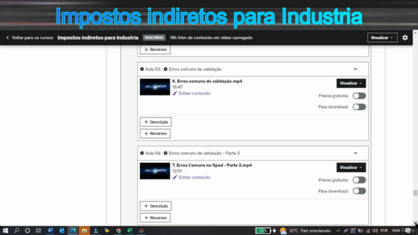This screenshot has height=235, width=418.
Task: Open Visualizar dropdown for lesson 6 video
Action: pos(351,83)
